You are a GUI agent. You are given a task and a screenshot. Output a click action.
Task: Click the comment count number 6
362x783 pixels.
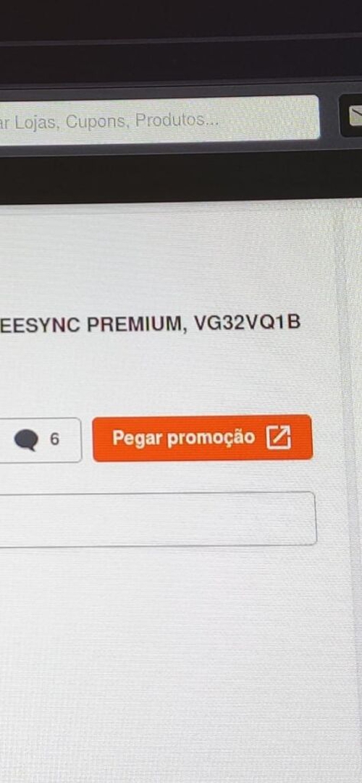pyautogui.click(x=54, y=439)
